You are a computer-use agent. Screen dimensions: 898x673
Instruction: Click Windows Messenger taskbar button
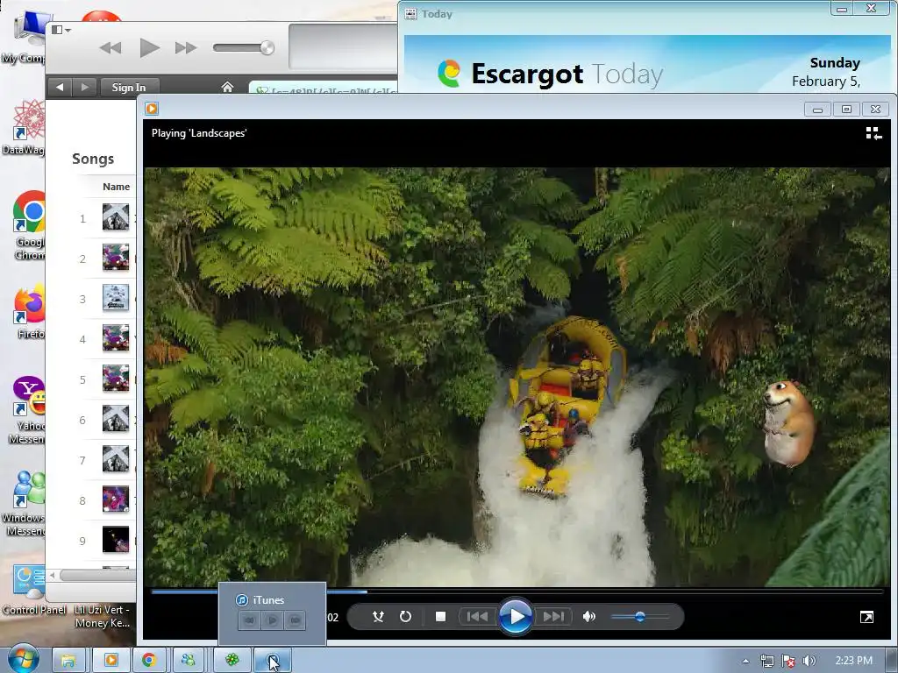coord(188,661)
